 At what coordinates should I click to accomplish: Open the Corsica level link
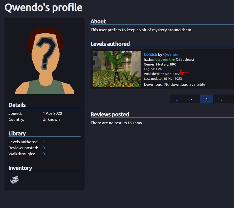(x=150, y=54)
